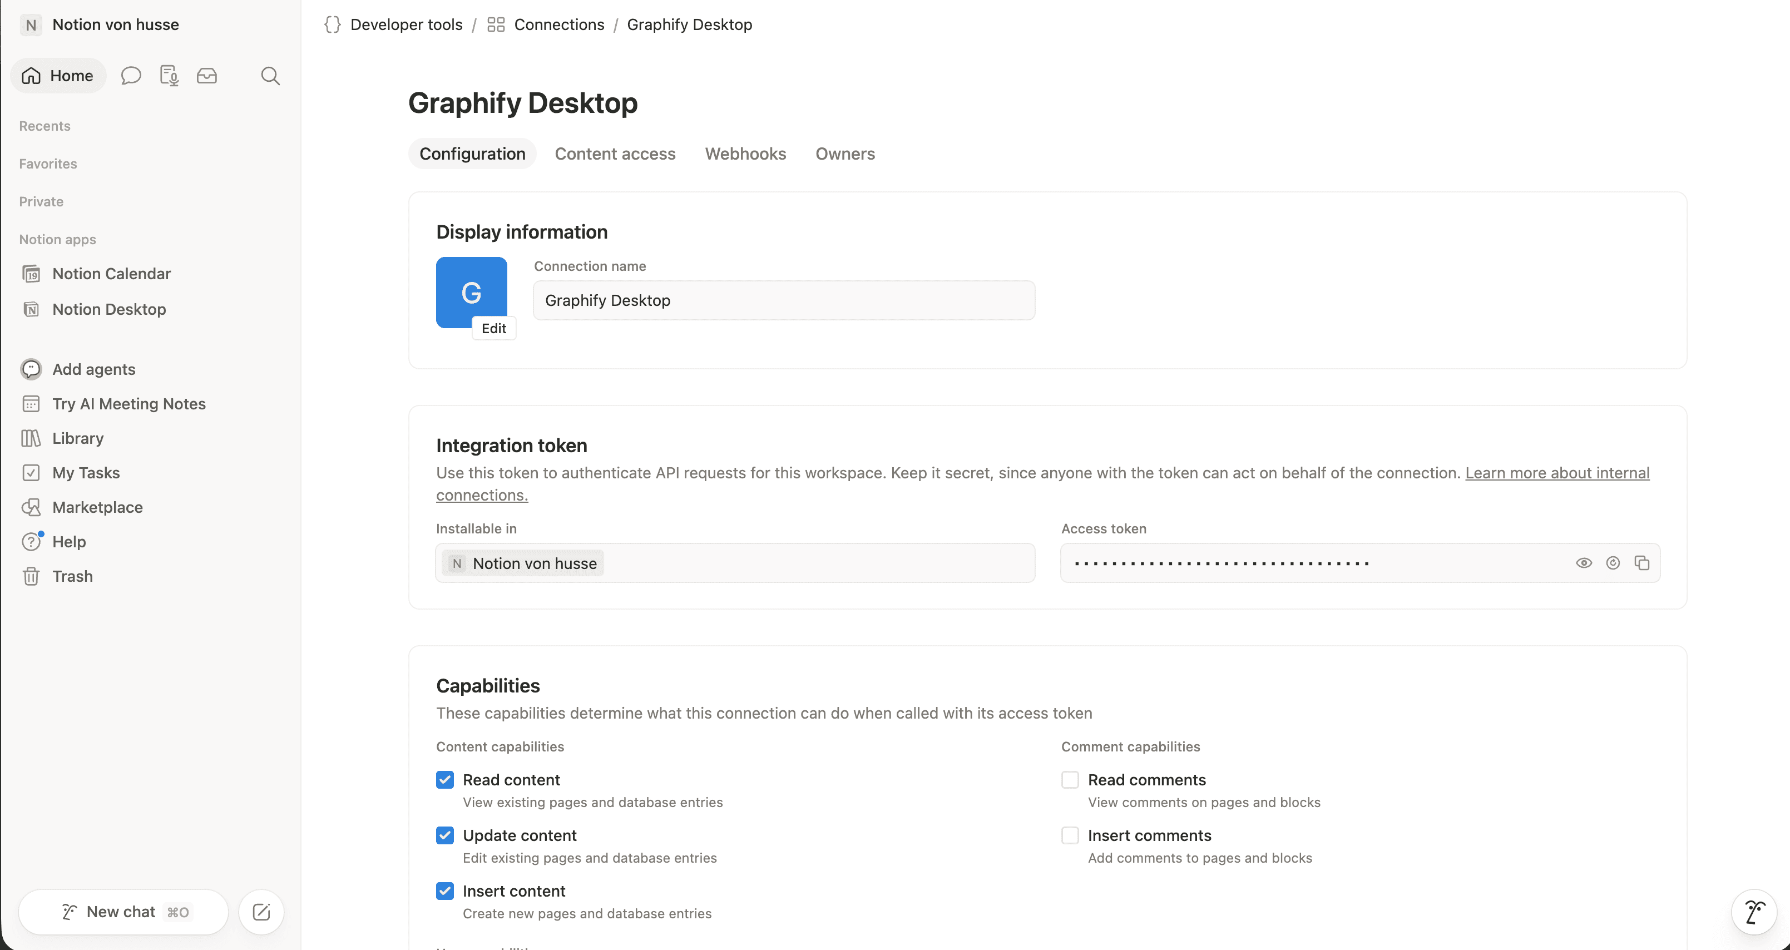The width and height of the screenshot is (1790, 950).
Task: Open the chat bubble icon in sidebar
Action: 131,76
